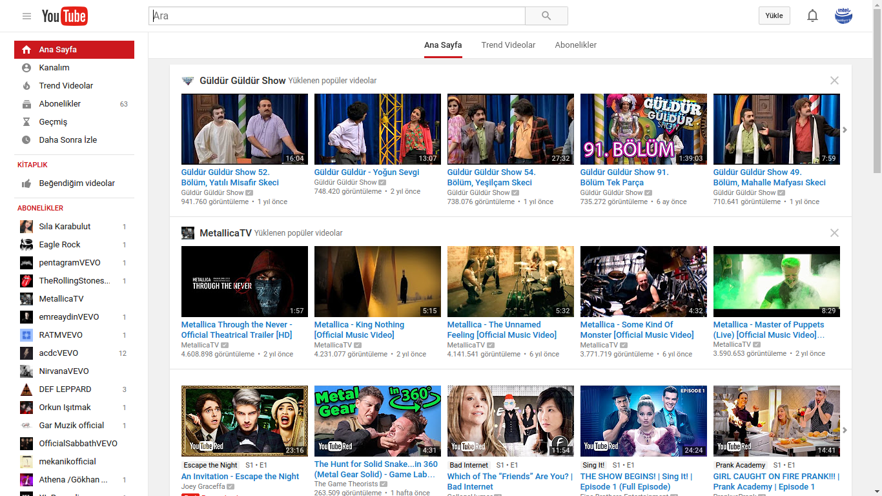Open the notifications bell
The image size is (882, 496).
[x=813, y=16]
